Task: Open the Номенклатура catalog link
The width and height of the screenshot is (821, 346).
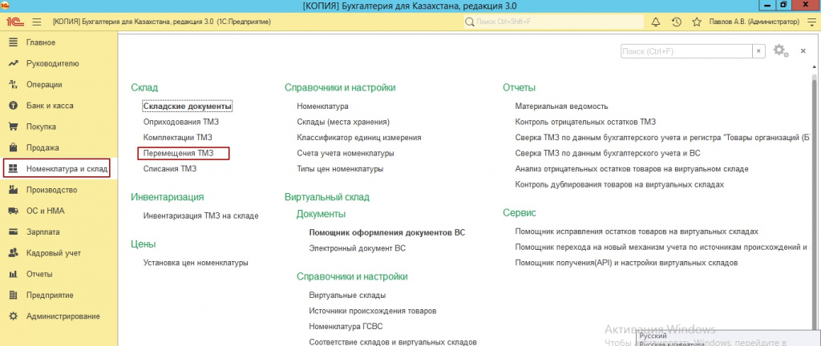Action: click(322, 106)
